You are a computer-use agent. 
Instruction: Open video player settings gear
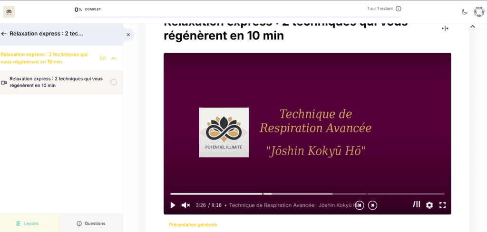click(x=429, y=205)
